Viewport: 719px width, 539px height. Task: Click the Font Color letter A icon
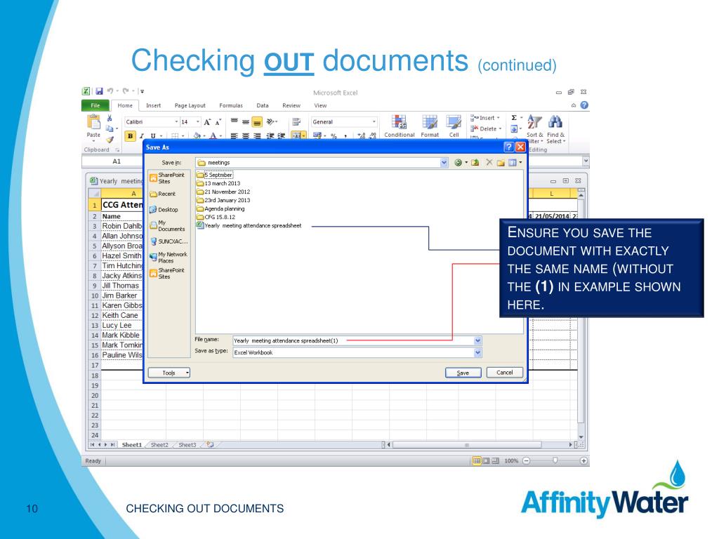click(213, 135)
